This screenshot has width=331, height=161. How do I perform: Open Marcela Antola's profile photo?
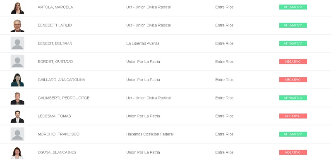coord(17,7)
